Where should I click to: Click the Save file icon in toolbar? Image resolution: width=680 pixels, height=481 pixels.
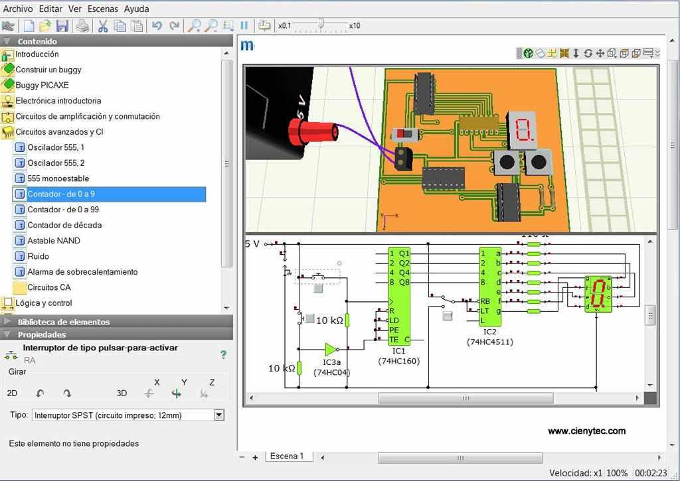(62, 26)
